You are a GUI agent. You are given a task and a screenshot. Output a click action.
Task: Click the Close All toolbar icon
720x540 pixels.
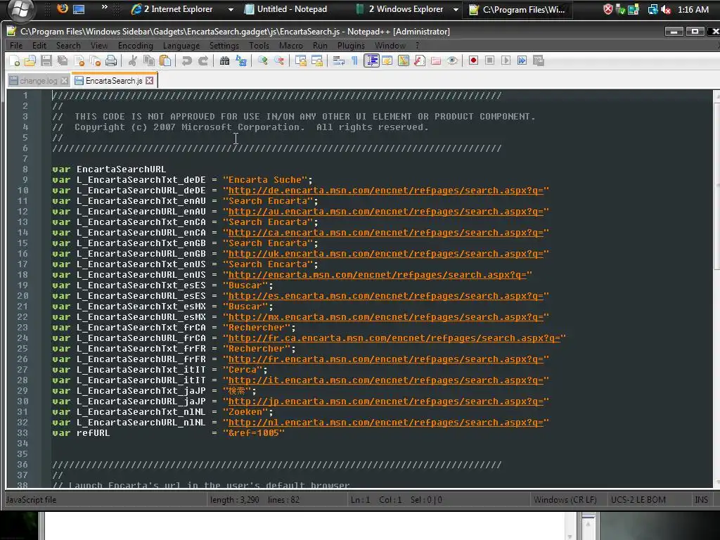95,60
